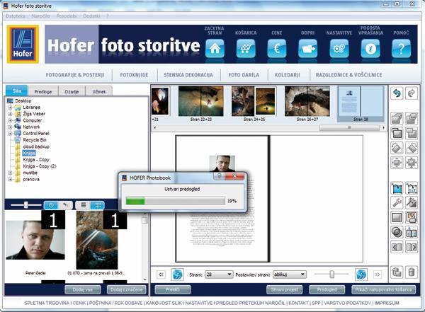Click the Ustvari predogled progress bar
The height and width of the screenshot is (312, 425).
(176, 201)
